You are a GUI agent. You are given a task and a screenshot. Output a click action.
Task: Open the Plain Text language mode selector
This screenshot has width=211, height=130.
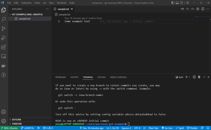click(x=154, y=128)
